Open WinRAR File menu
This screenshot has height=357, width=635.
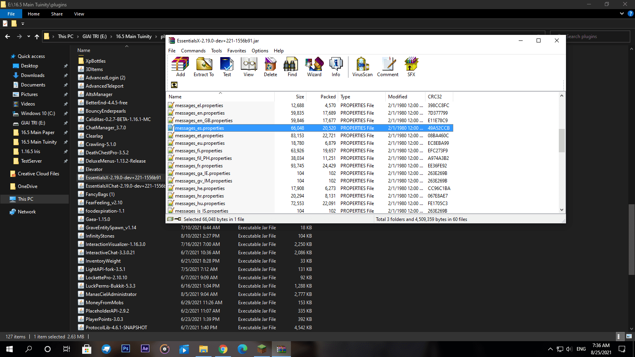pyautogui.click(x=172, y=51)
